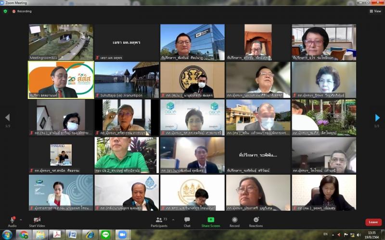Open the encryption shield info icon
The image size is (385, 240).
point(5,11)
